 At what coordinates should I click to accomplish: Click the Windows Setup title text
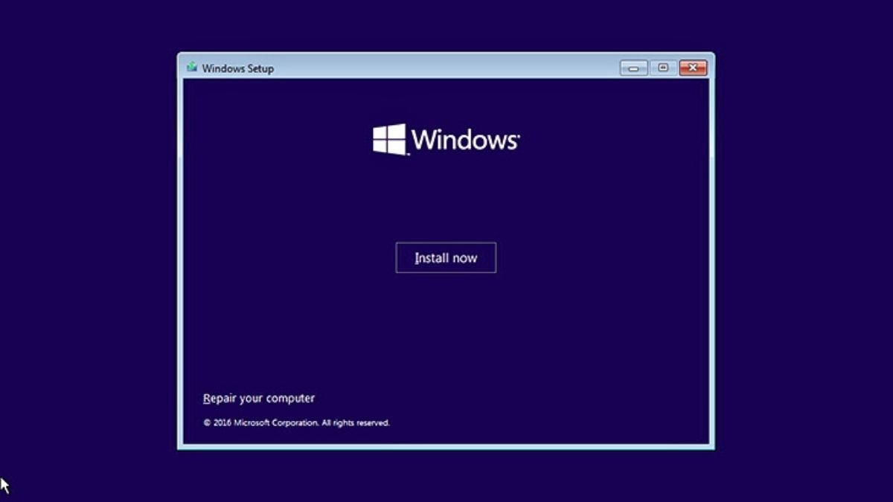(238, 68)
